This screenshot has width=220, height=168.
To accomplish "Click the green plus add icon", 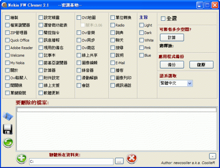I will pyautogui.click(x=21, y=158).
